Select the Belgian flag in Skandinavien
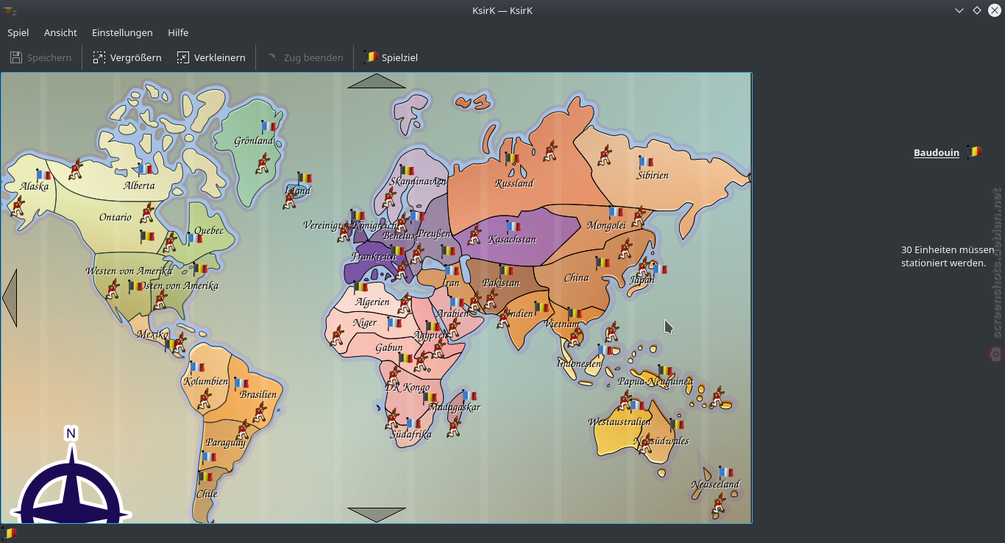Screen dimensions: 1005x543 point(407,170)
